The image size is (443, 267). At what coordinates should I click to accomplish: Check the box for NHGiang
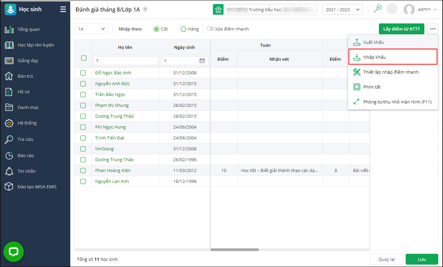83,149
